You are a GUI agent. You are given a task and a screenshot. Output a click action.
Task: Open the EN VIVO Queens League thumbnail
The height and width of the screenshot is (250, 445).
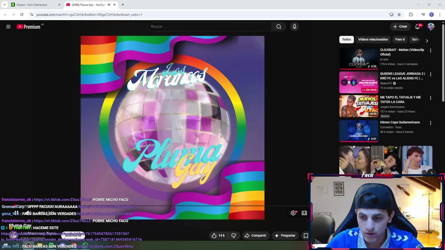[358, 82]
